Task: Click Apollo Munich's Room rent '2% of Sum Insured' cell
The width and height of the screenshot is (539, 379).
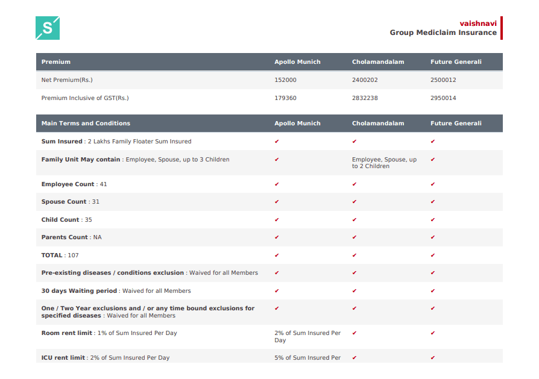Action: 307,336
